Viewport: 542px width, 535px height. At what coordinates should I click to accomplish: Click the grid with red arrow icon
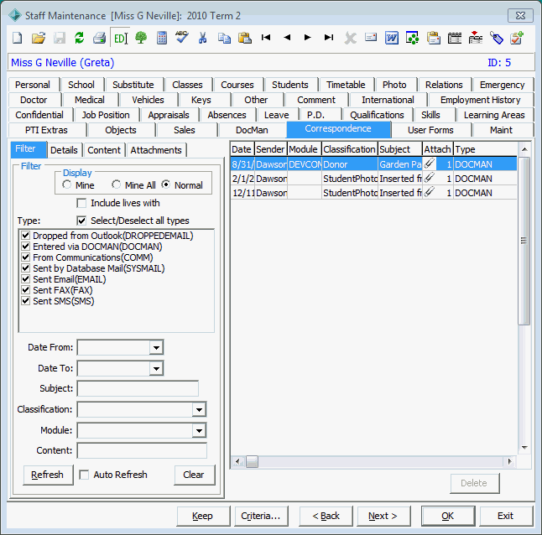(x=476, y=38)
